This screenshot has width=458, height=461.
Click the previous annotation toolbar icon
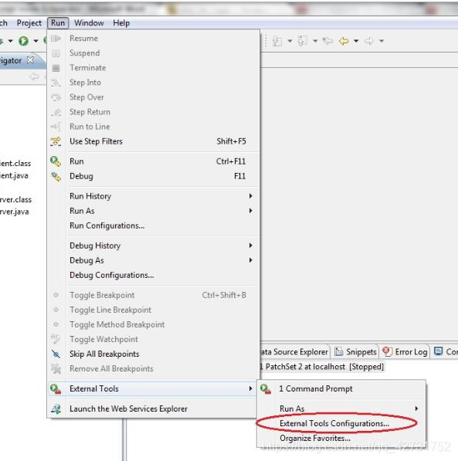click(x=303, y=41)
